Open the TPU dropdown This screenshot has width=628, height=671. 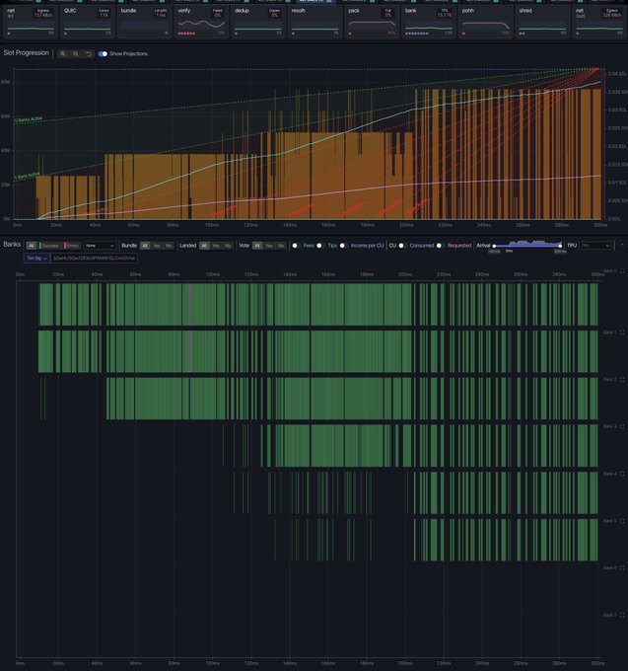click(x=594, y=246)
